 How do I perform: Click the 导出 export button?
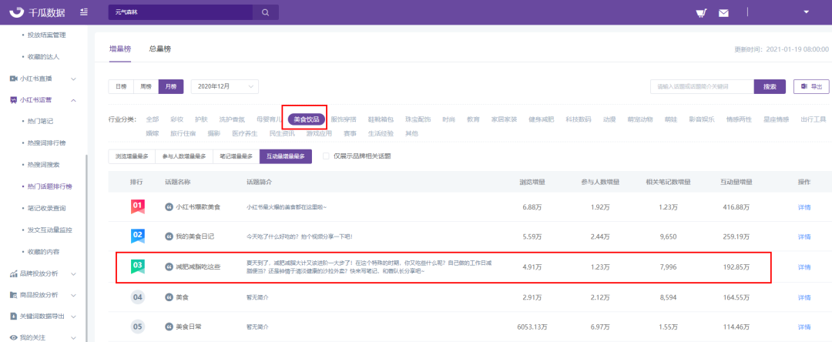point(811,86)
